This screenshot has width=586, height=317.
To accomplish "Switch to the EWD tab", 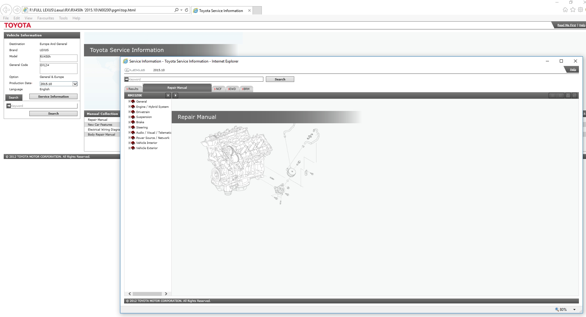I will pos(232,89).
